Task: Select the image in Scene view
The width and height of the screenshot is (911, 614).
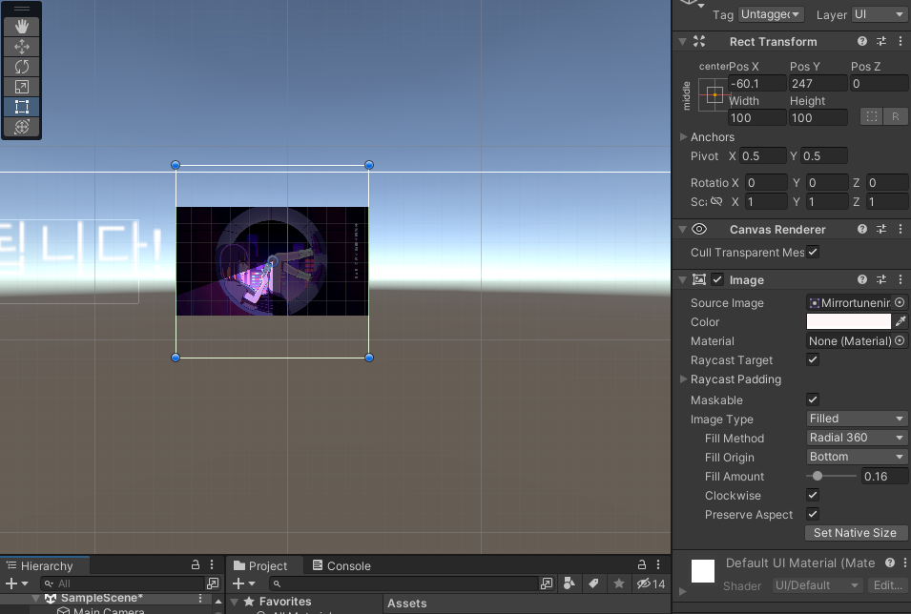Action: tap(272, 261)
